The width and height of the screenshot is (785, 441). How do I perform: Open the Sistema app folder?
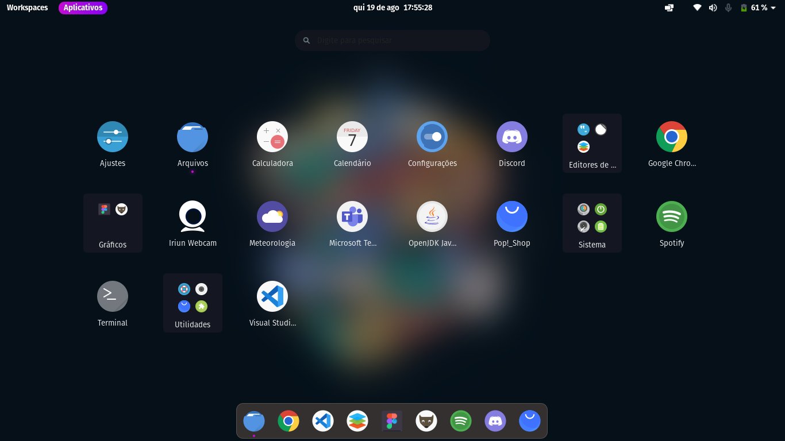click(x=592, y=223)
